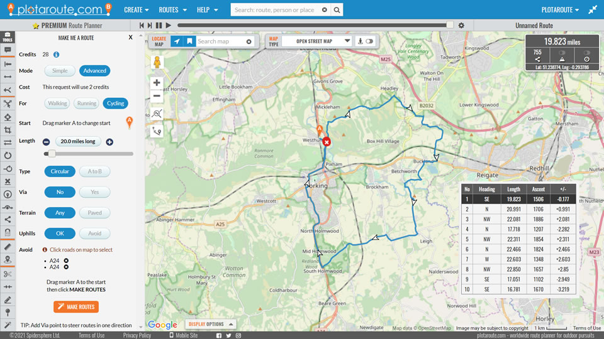Viewport: 604px width, 339px height.
Task: Click the red X marker on map
Action: [327, 143]
